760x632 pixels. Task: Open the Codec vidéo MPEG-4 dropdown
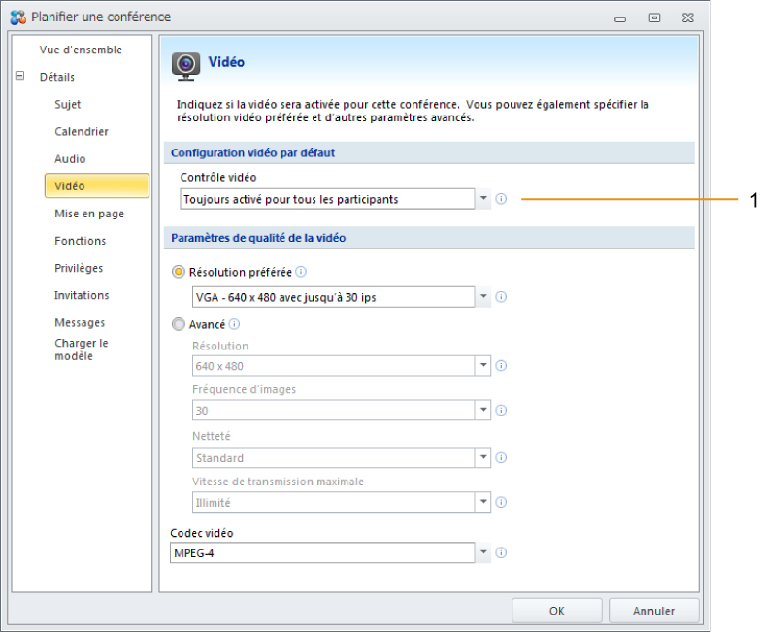(483, 552)
